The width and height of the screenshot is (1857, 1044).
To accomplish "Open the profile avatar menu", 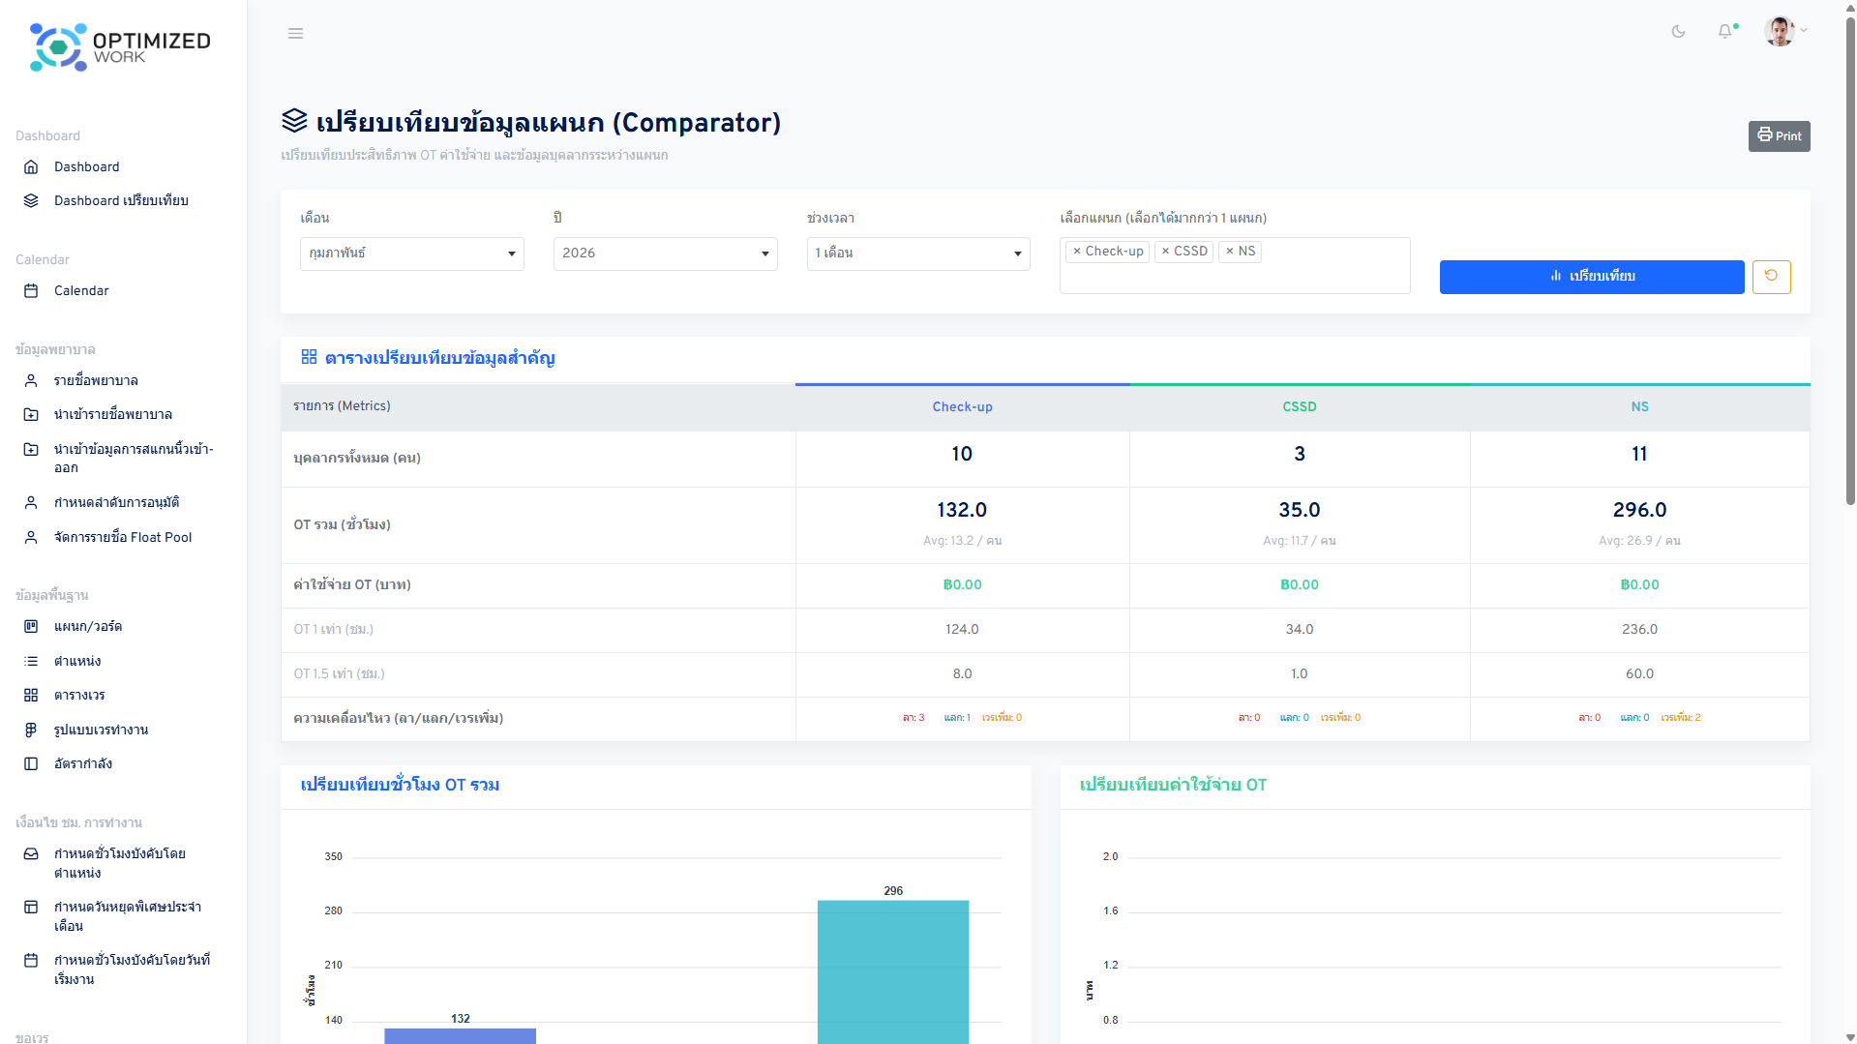I will pos(1782,31).
